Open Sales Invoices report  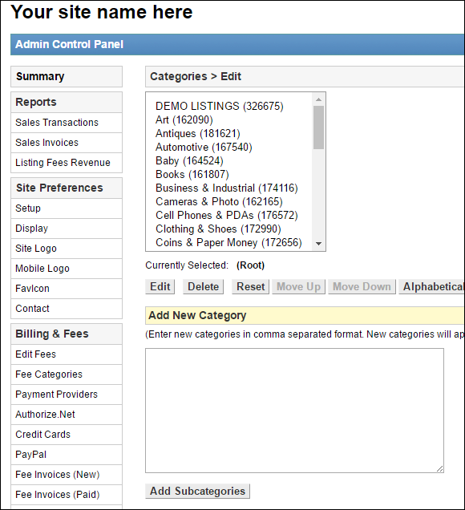click(67, 143)
